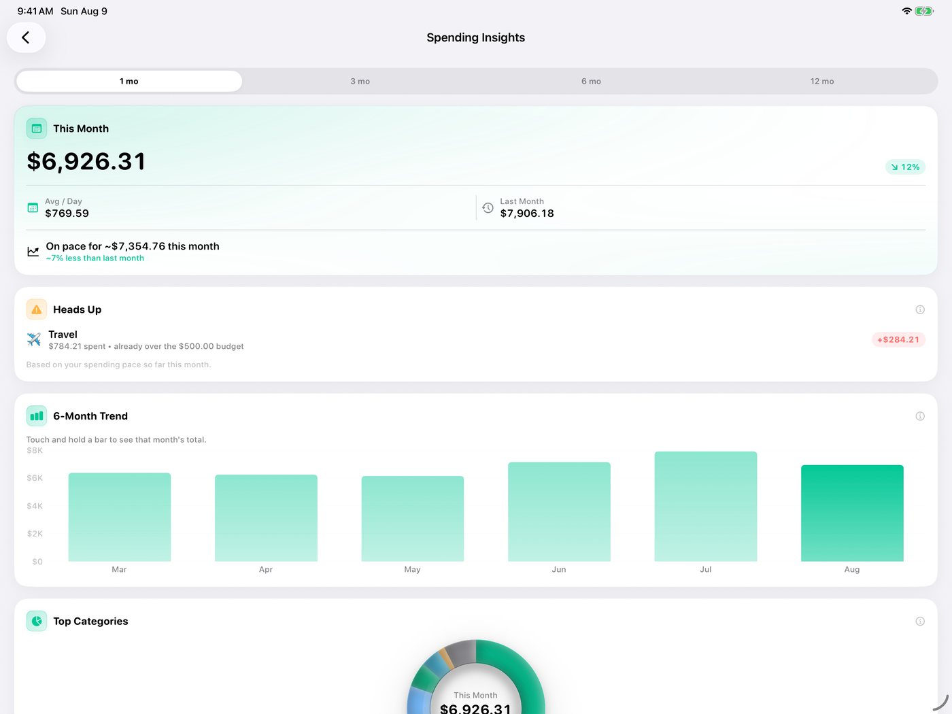Switch to the 12 mo range
Screen dimensions: 952x714
822,81
